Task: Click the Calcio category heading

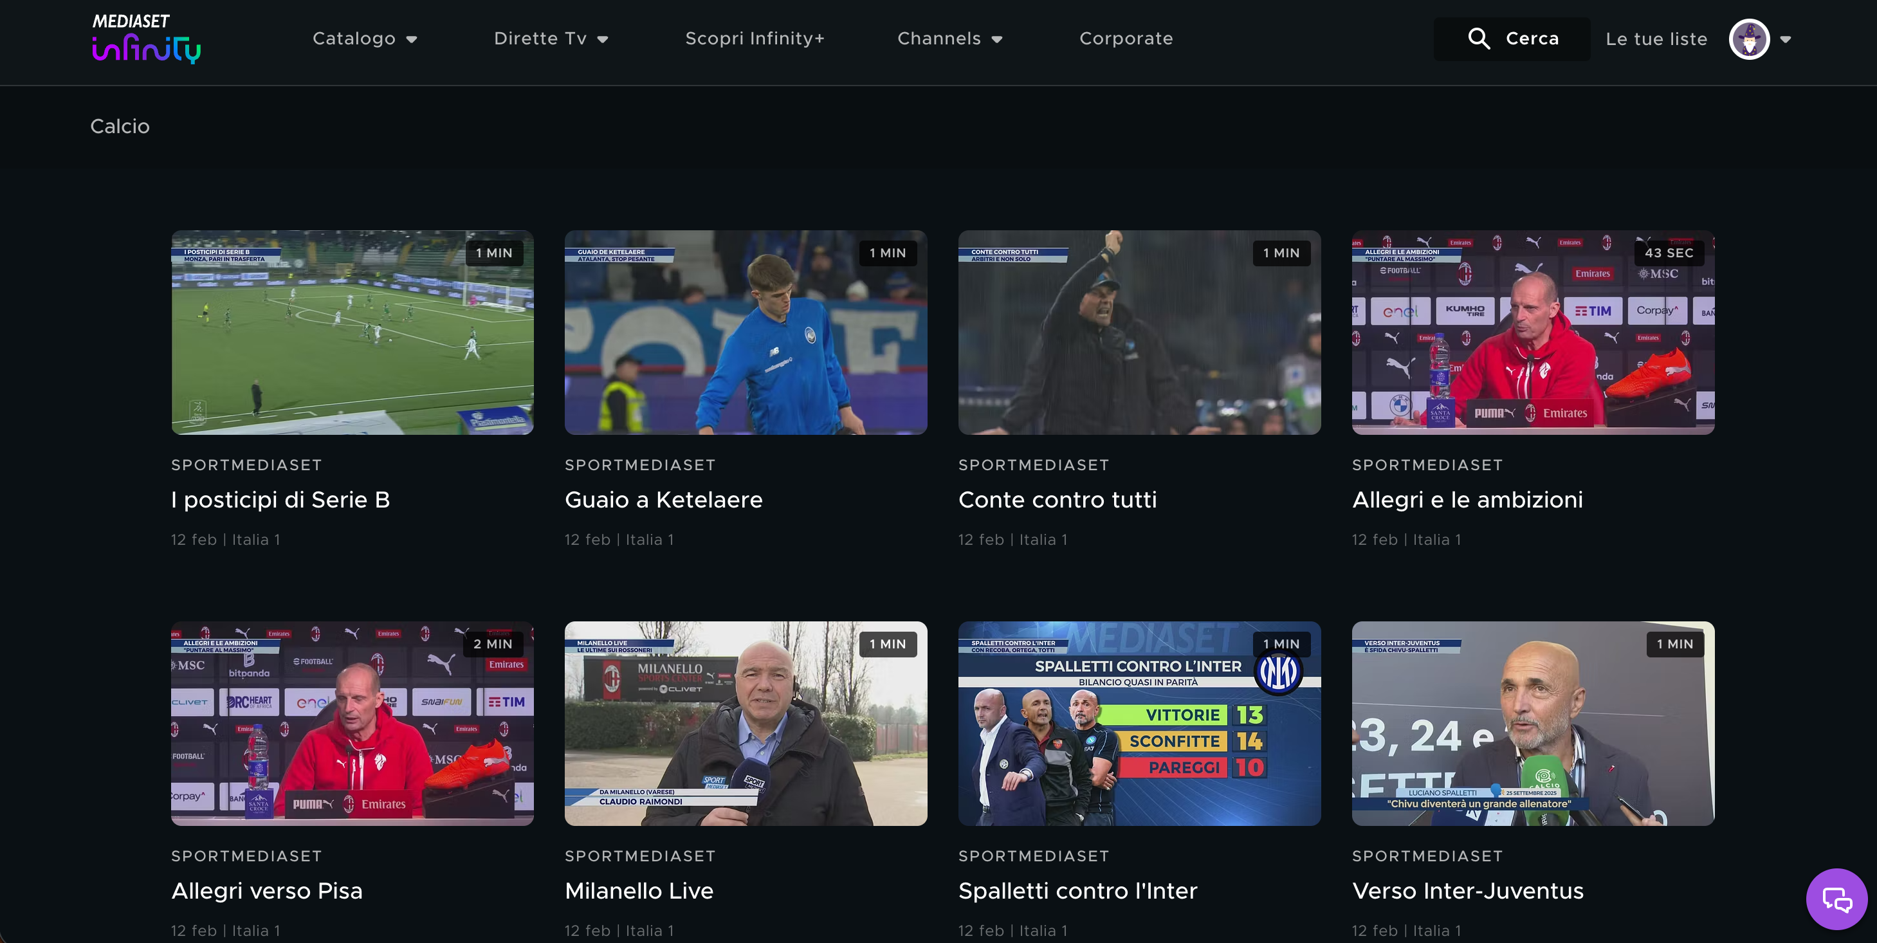Action: pos(119,126)
